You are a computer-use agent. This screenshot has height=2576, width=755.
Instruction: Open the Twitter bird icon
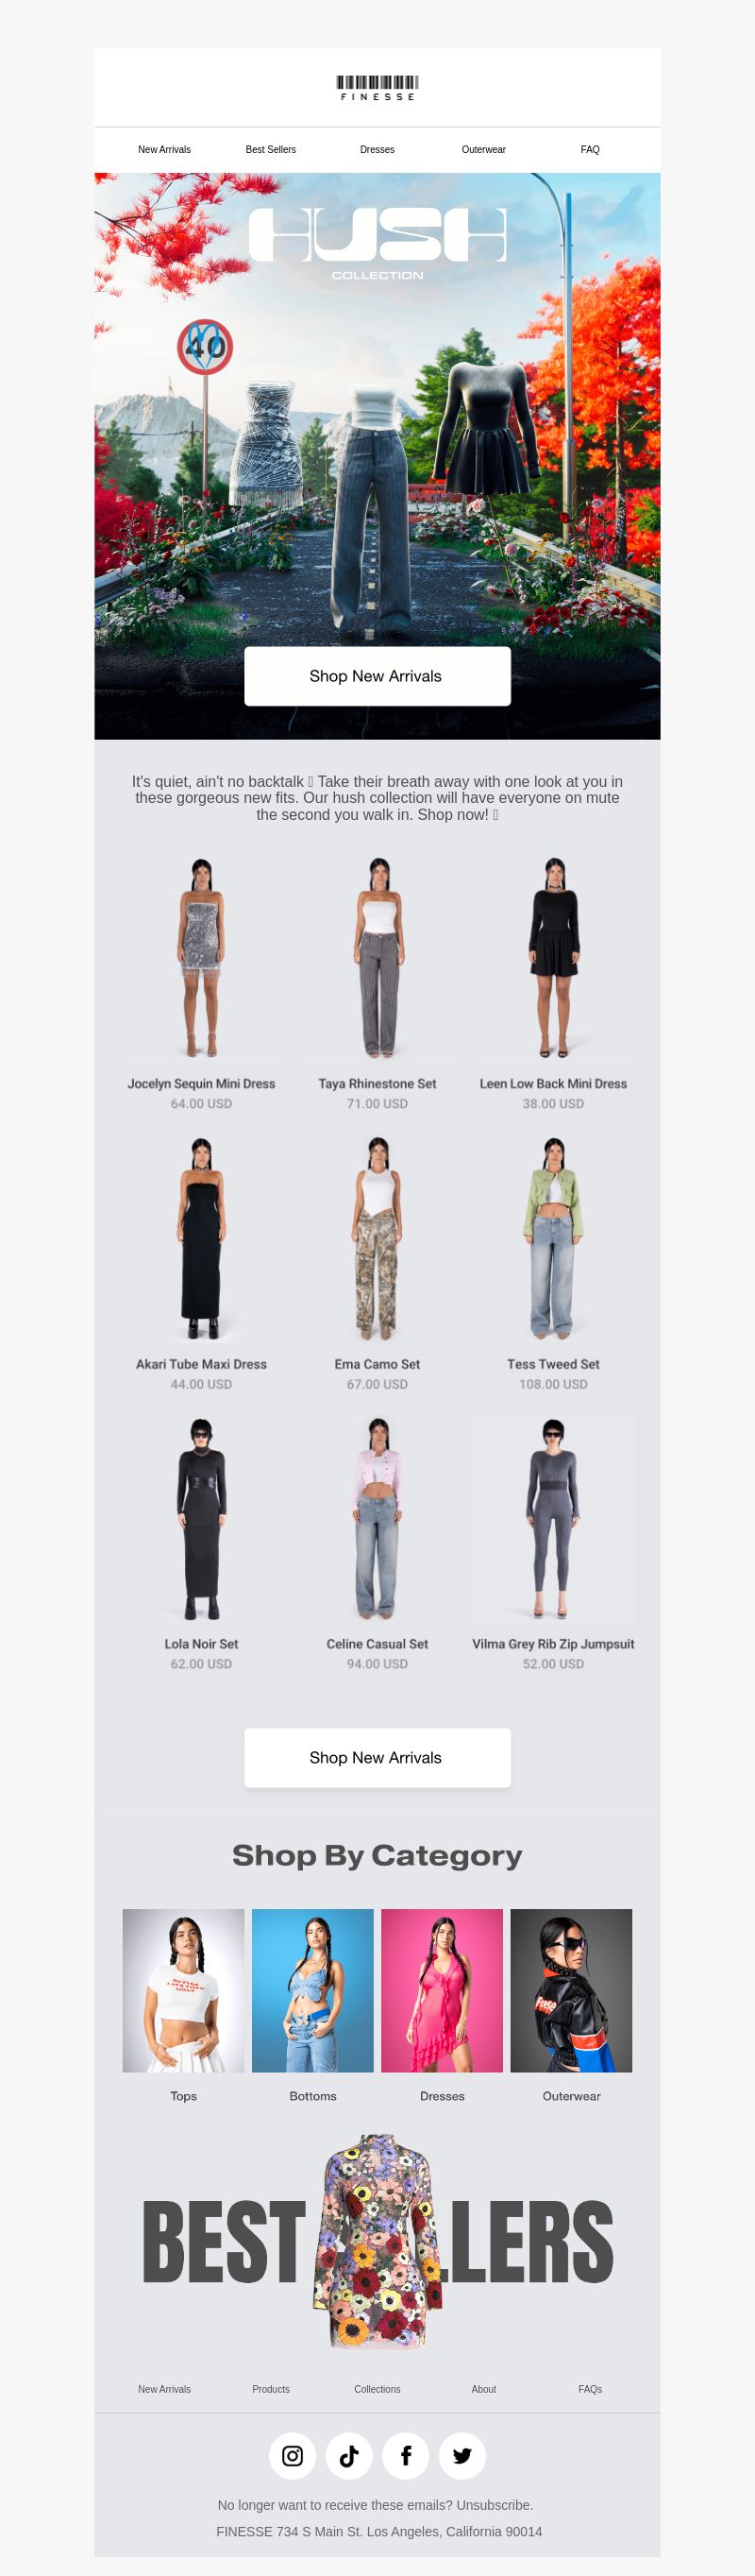462,2455
